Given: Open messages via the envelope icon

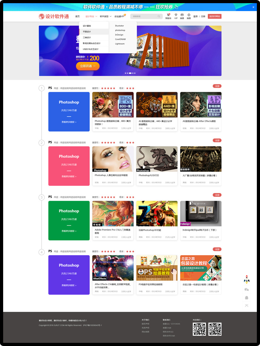Looking at the screenshot, I should (182, 15).
